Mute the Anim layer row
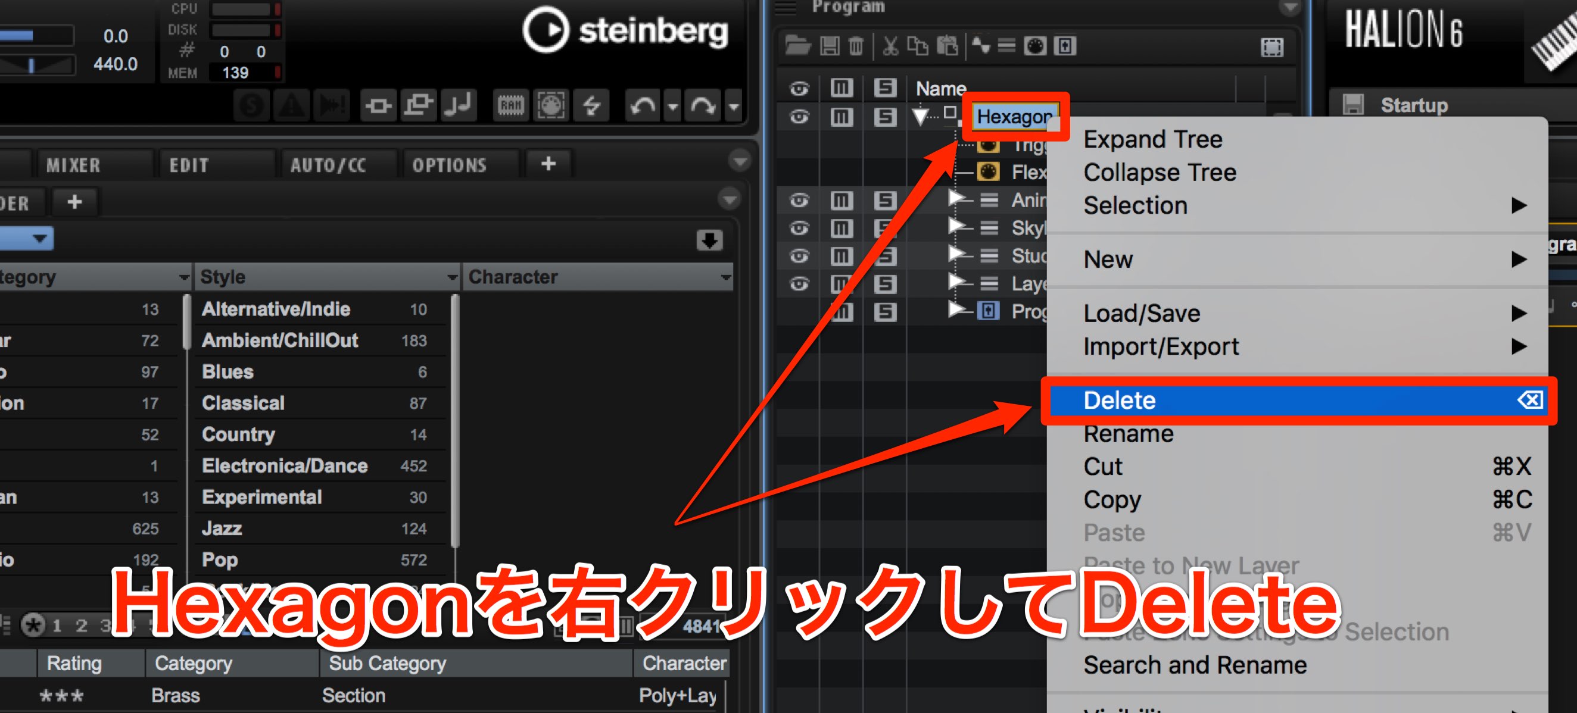 pos(841,200)
